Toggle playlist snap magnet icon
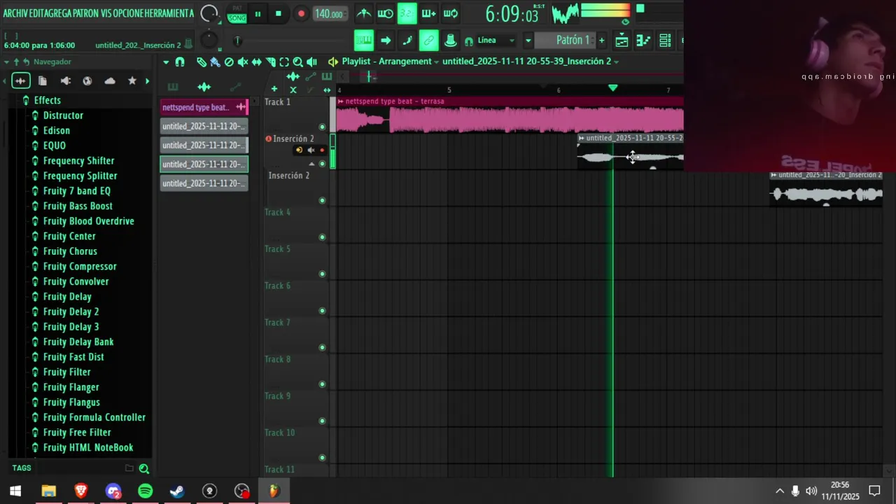 click(x=180, y=62)
